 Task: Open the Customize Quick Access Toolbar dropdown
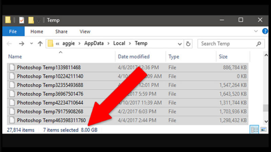pos(39,21)
